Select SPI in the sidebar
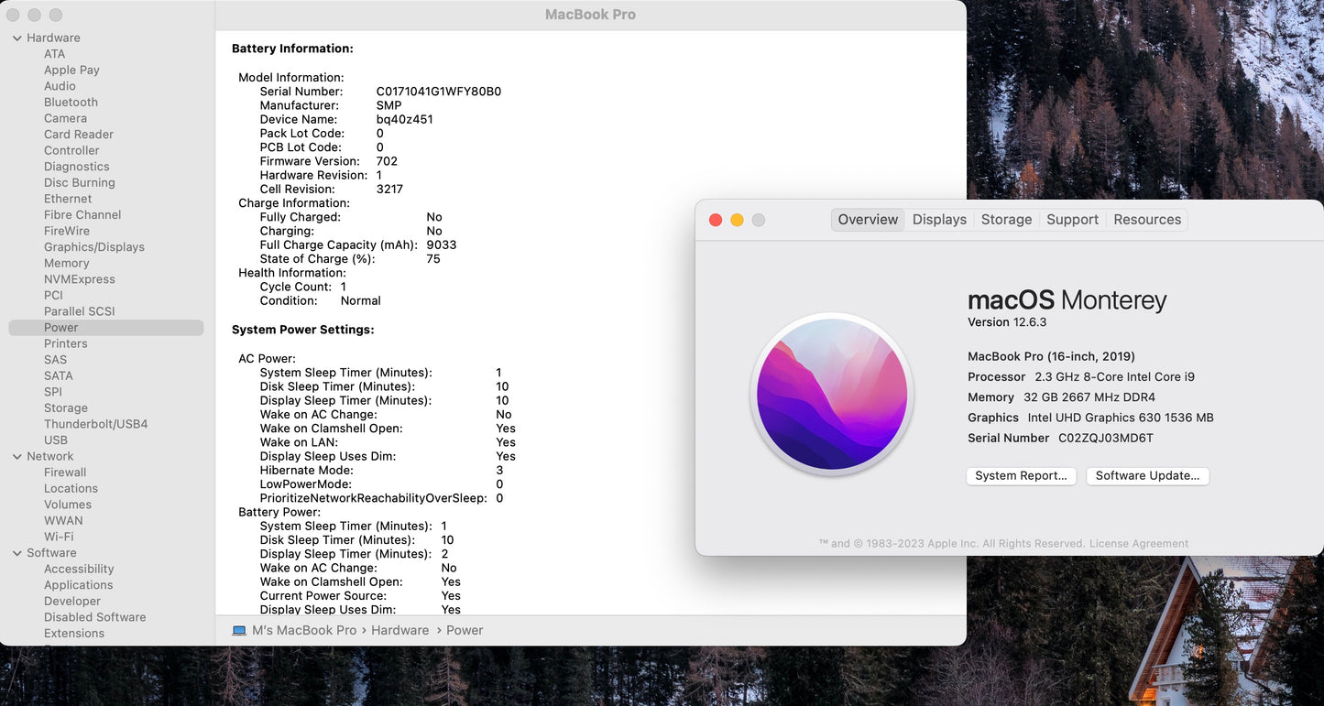 [53, 392]
